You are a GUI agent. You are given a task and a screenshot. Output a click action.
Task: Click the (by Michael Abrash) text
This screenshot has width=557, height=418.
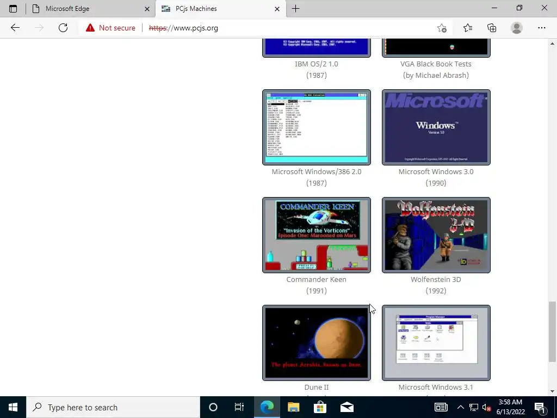(436, 75)
